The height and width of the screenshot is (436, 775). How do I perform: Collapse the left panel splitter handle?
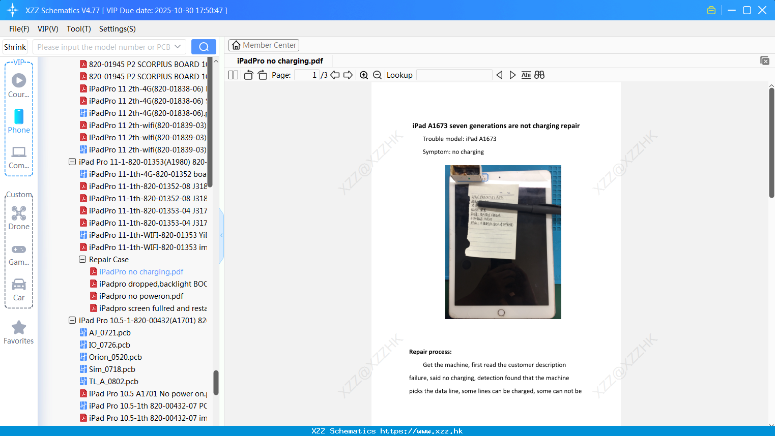pos(221,235)
